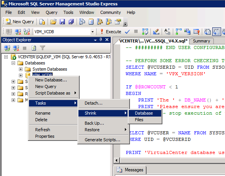225x176 pixels.
Task: Click the Cancel Executing Query stop icon
Action: pos(136,31)
